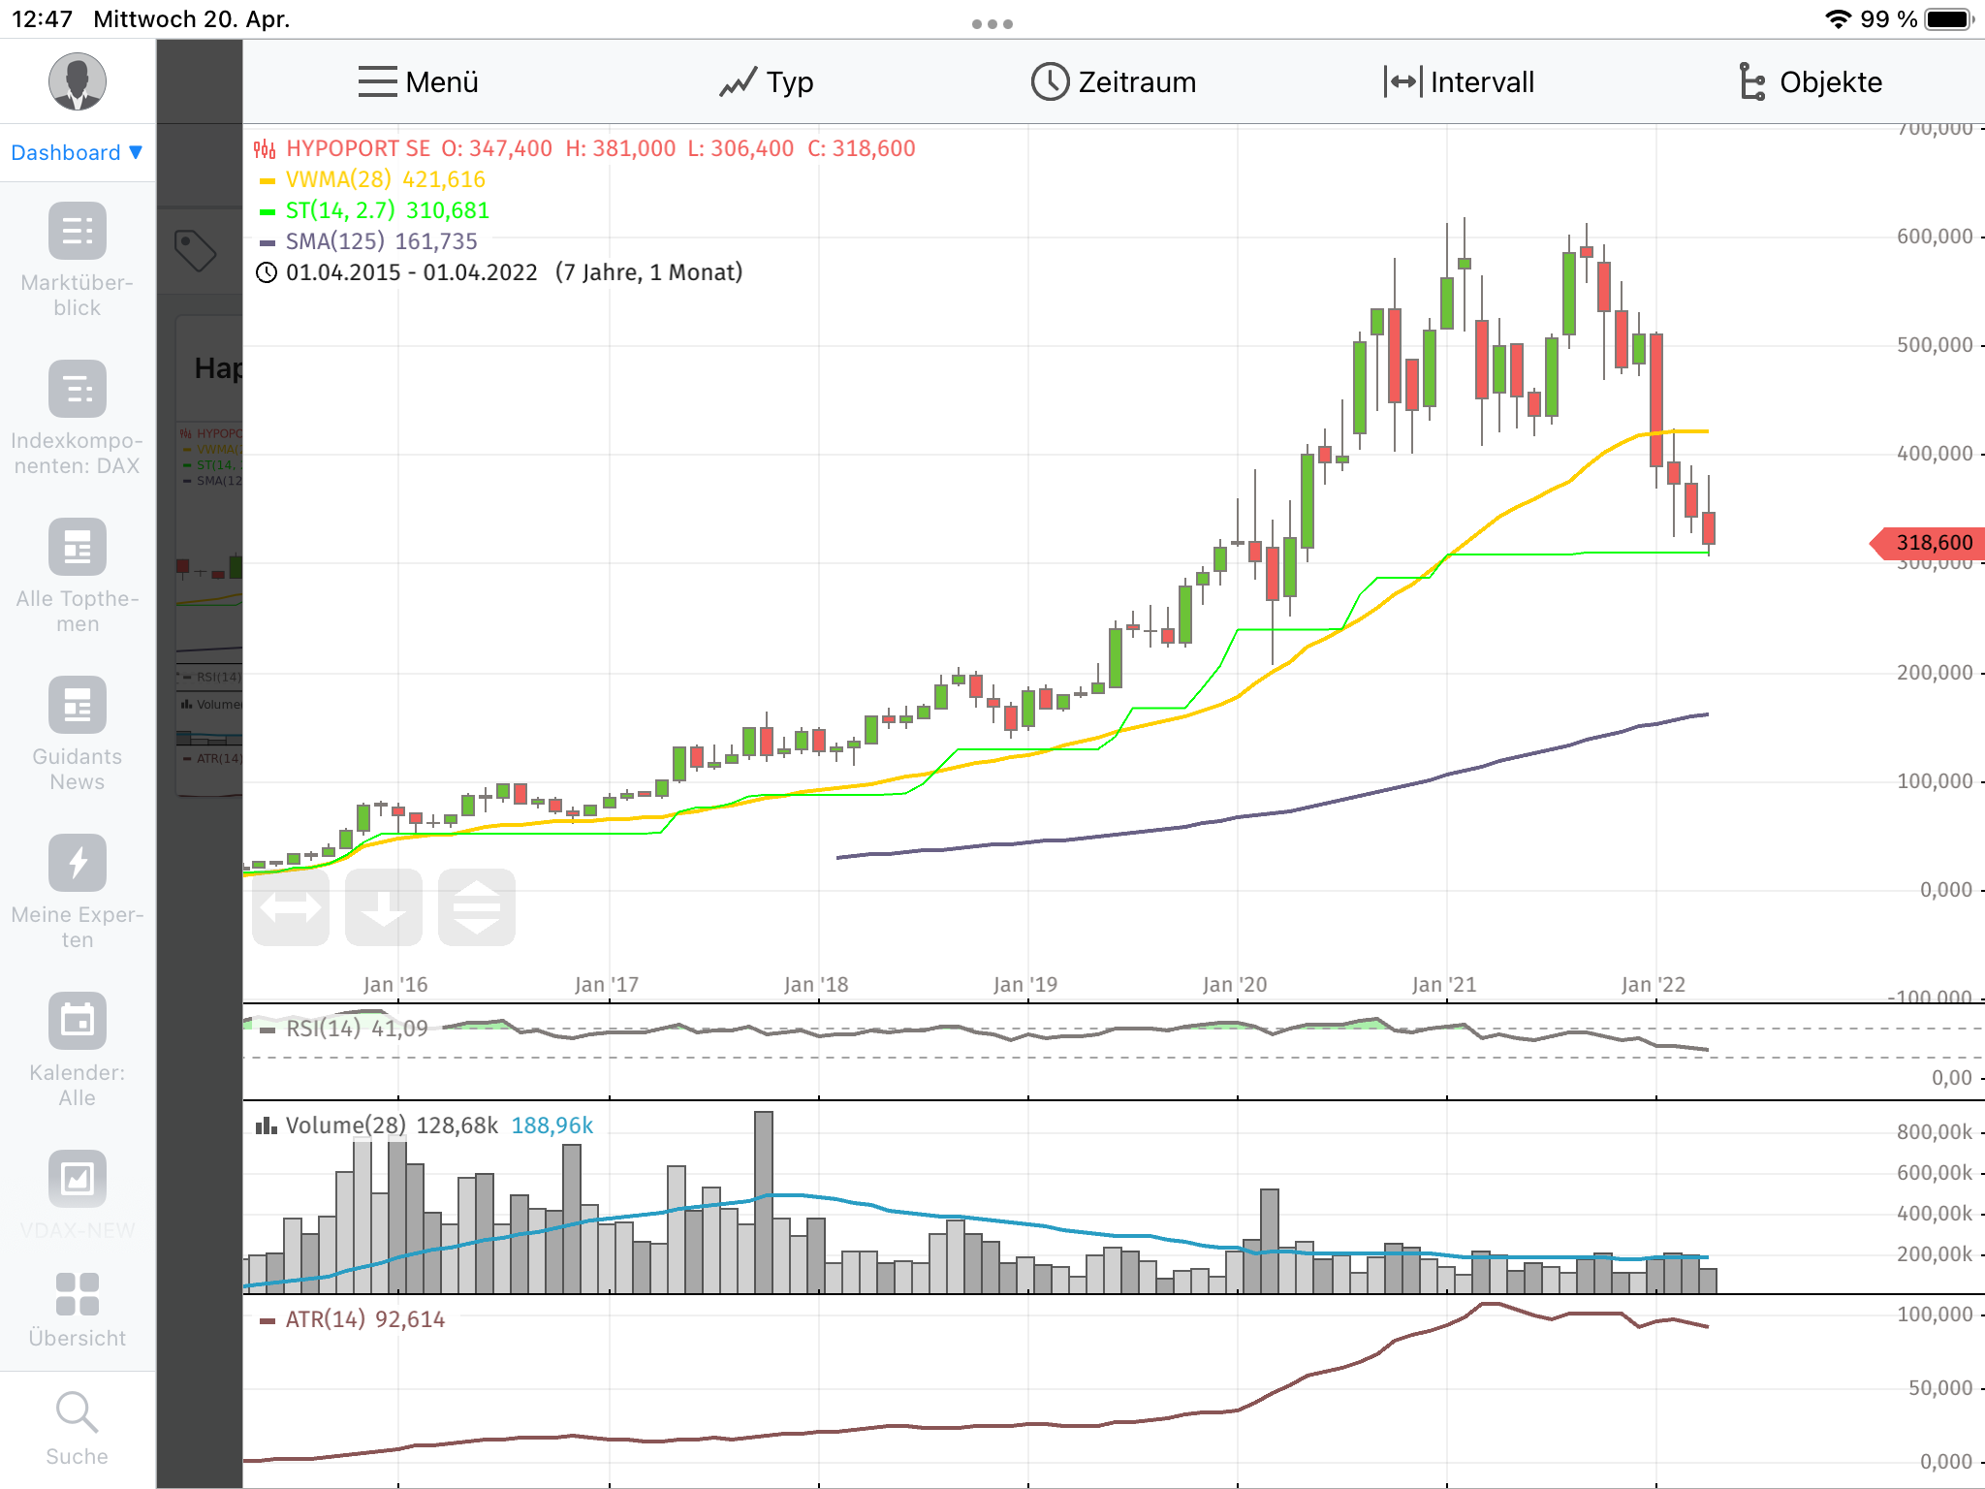Tap the Übersicht grid icon

coord(78,1295)
